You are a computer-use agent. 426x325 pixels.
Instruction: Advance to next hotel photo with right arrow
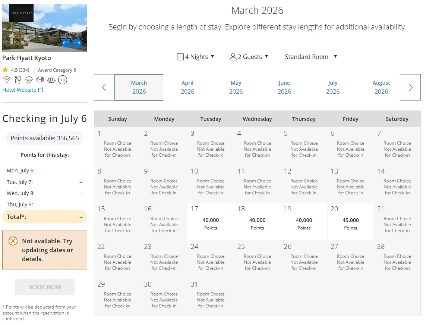(x=77, y=43)
